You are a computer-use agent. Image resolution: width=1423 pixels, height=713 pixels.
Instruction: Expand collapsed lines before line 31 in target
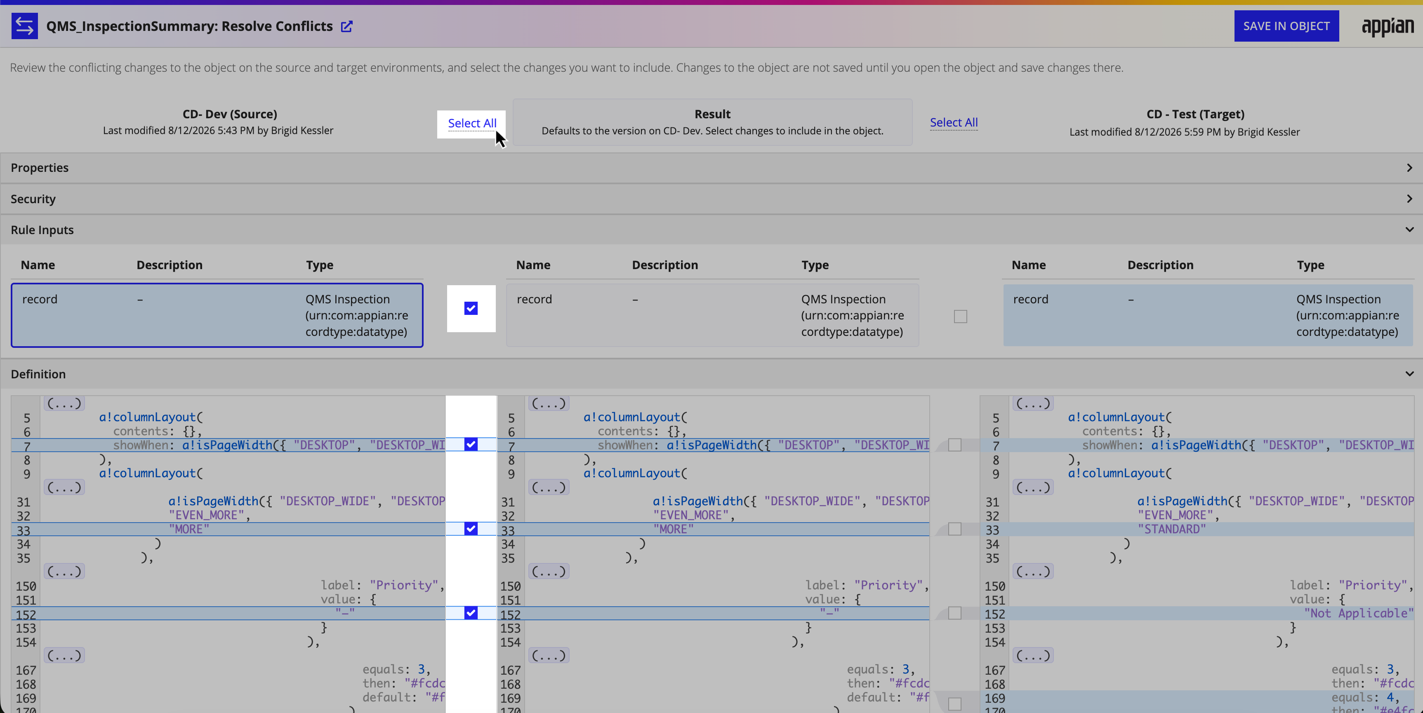(1033, 487)
